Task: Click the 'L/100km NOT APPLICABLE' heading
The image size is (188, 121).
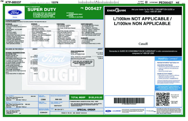Action: tap(142, 21)
